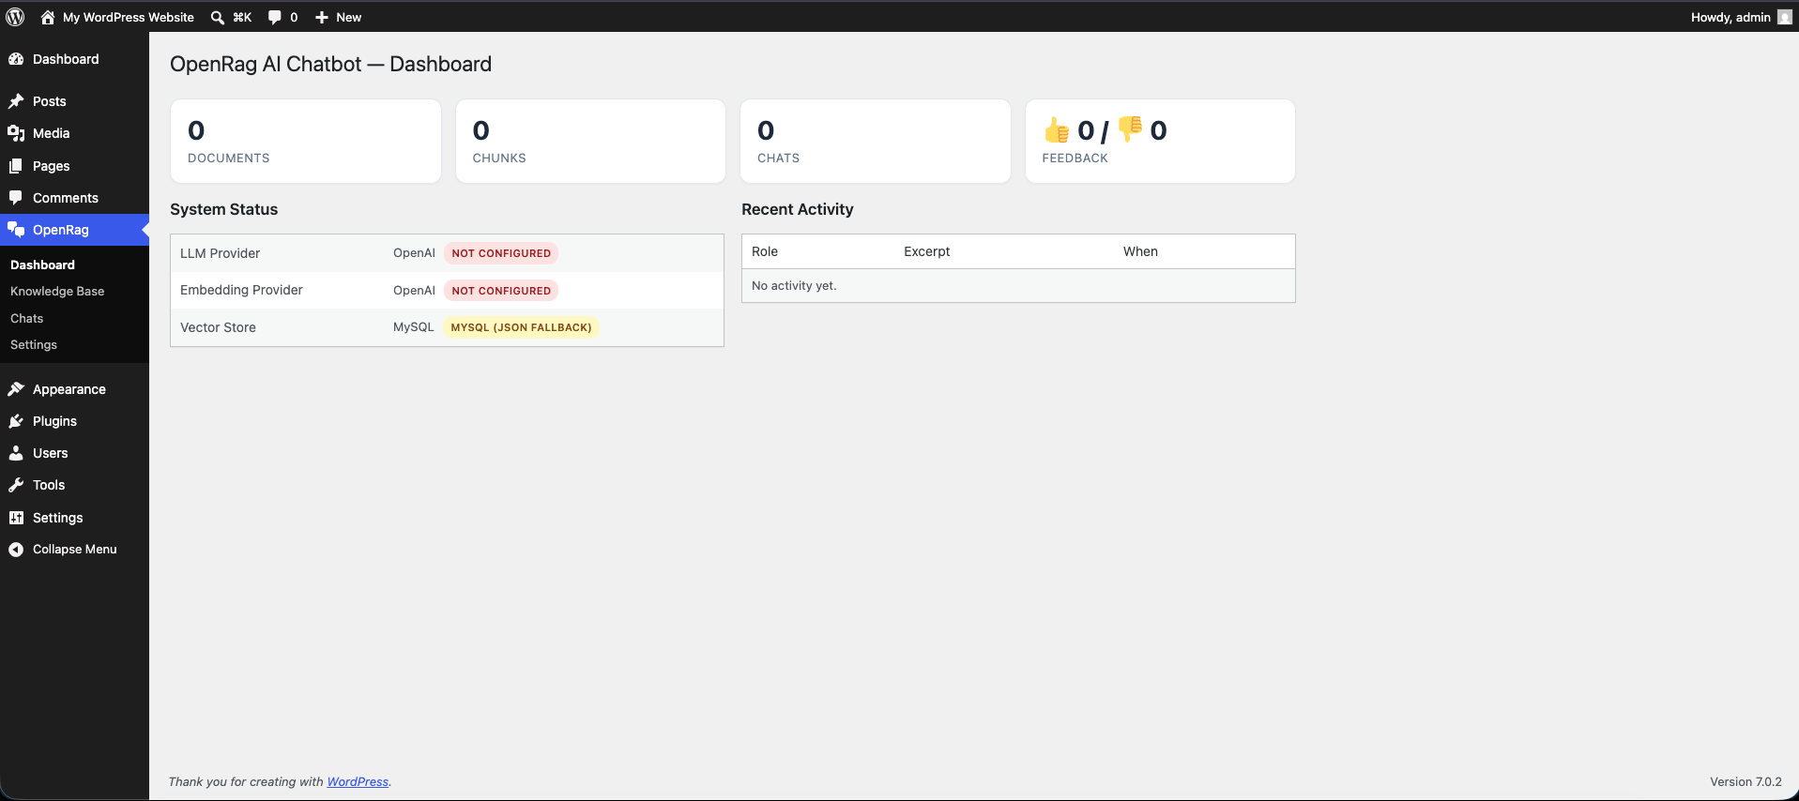Click the Embedding Provider row label
Viewport: 1799px width, 801px height.
coord(241,290)
